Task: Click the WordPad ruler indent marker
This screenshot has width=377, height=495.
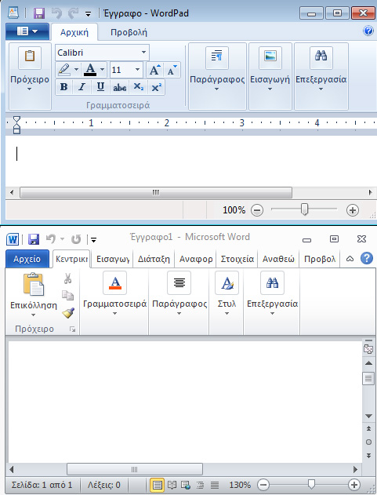Action: pos(16,125)
